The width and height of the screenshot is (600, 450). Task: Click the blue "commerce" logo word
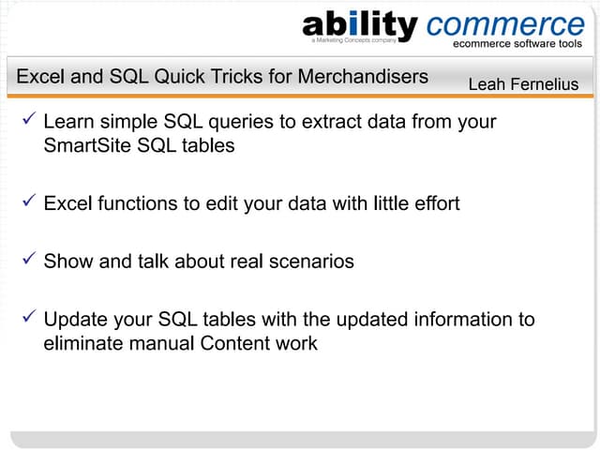(x=505, y=23)
